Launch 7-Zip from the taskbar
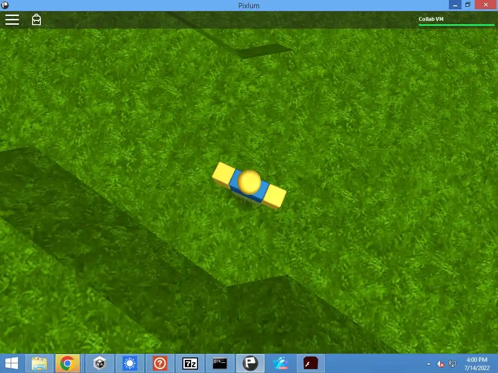 point(190,363)
